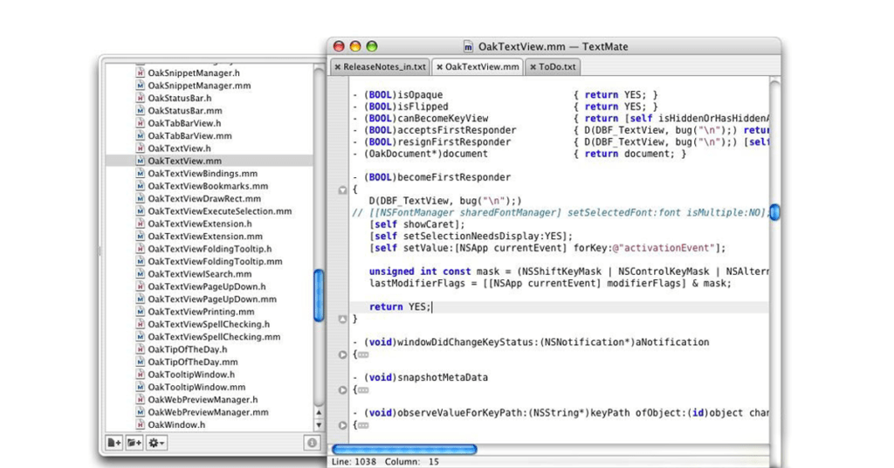The width and height of the screenshot is (894, 468).
Task: Select OakTextViewBookmarks.mm in the file list
Action: pos(209,186)
